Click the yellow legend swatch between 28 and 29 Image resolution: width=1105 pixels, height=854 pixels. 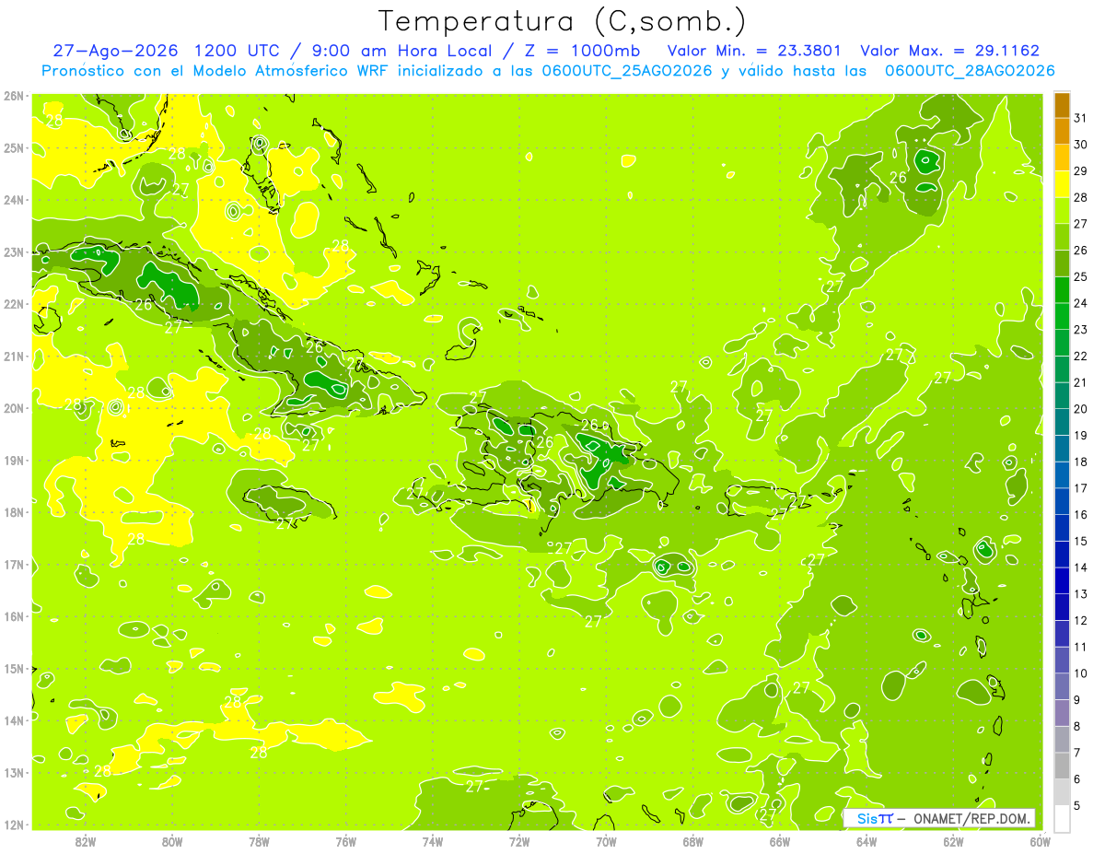coord(1062,184)
